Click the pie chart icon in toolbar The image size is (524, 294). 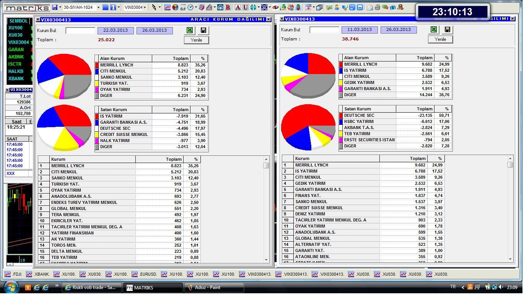[x=175, y=7]
